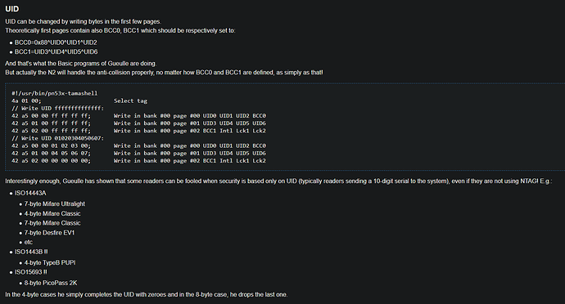Click the 4-byte Mifare Classic item
565x304 pixels.
pyautogui.click(x=52, y=214)
